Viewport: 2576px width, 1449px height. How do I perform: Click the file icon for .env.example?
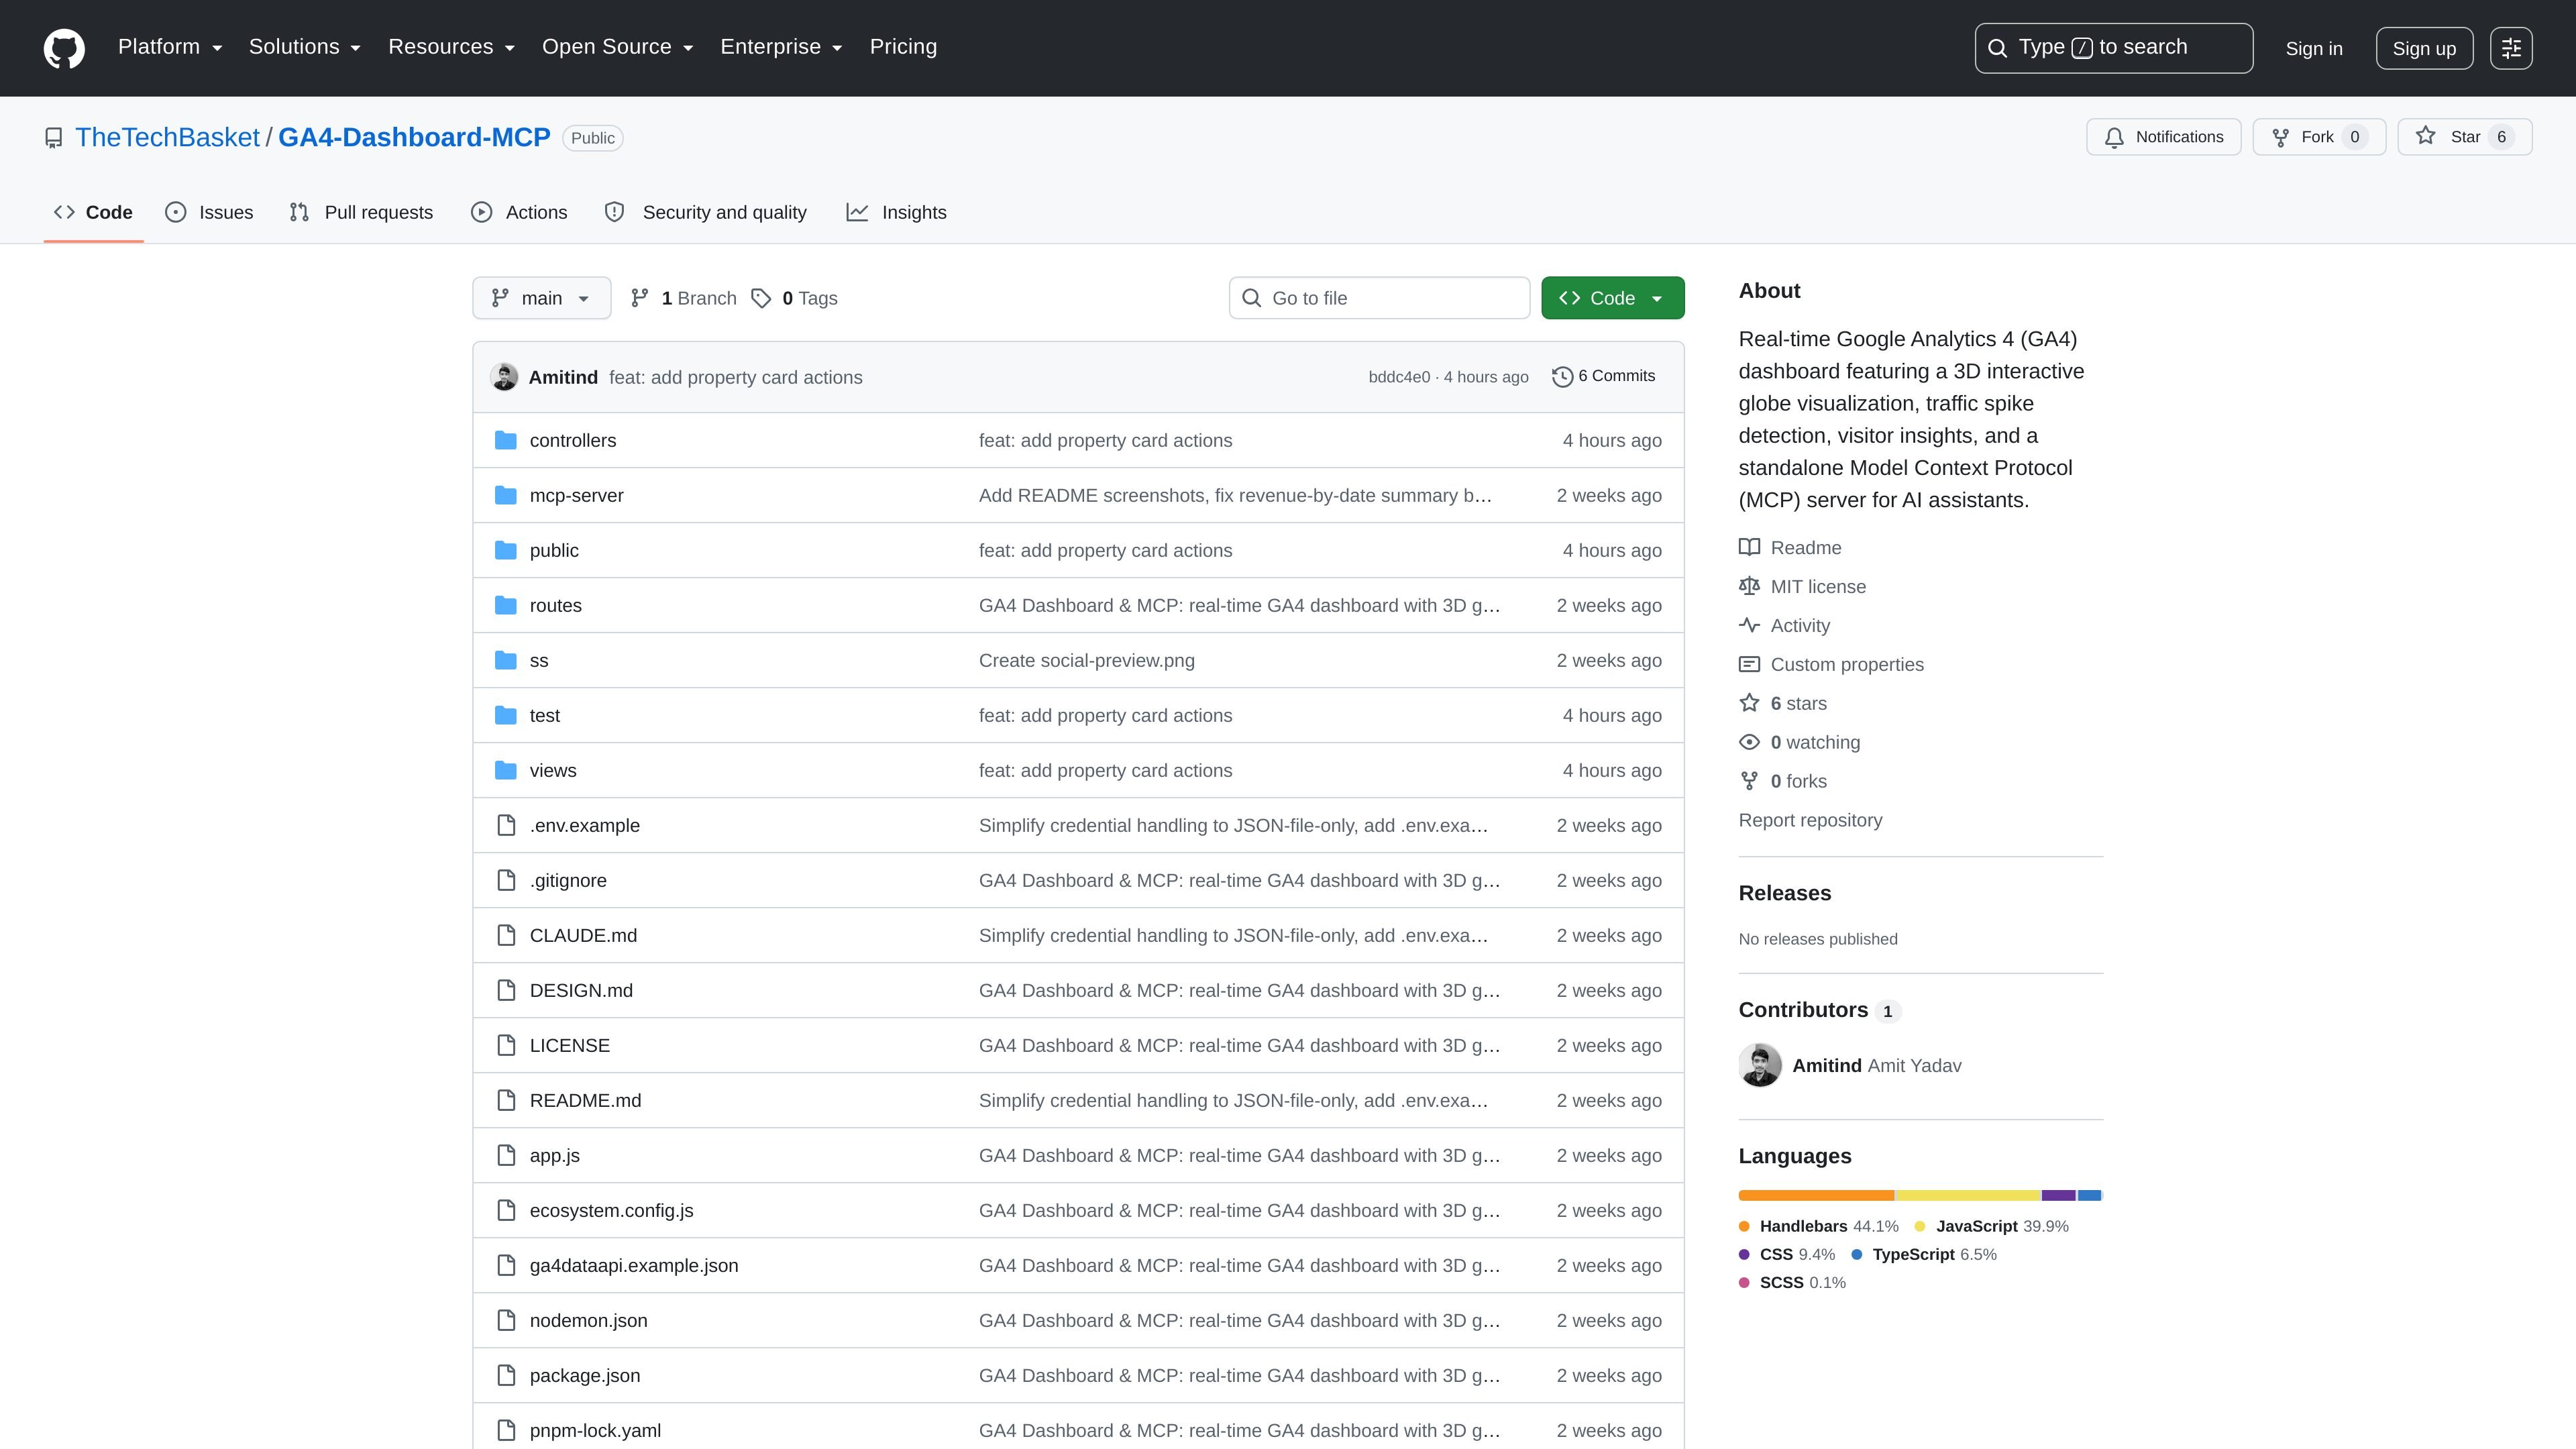tap(506, 825)
